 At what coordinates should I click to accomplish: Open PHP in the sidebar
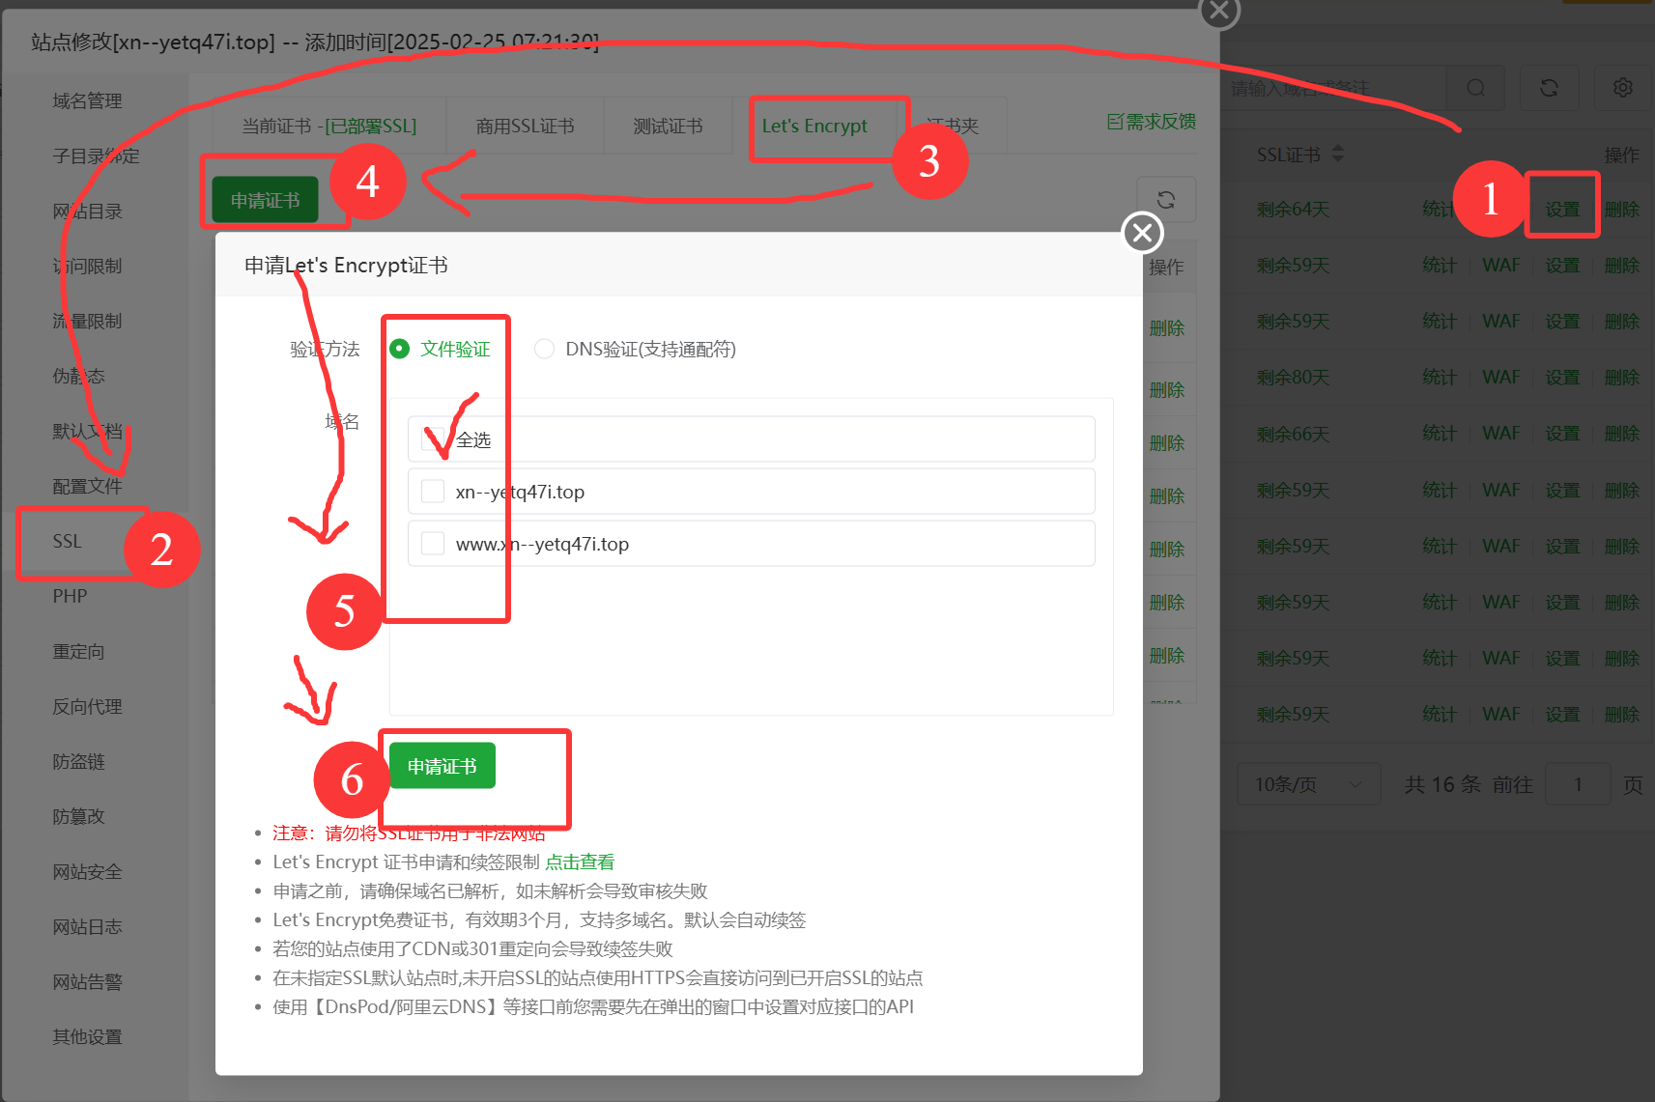(x=70, y=596)
